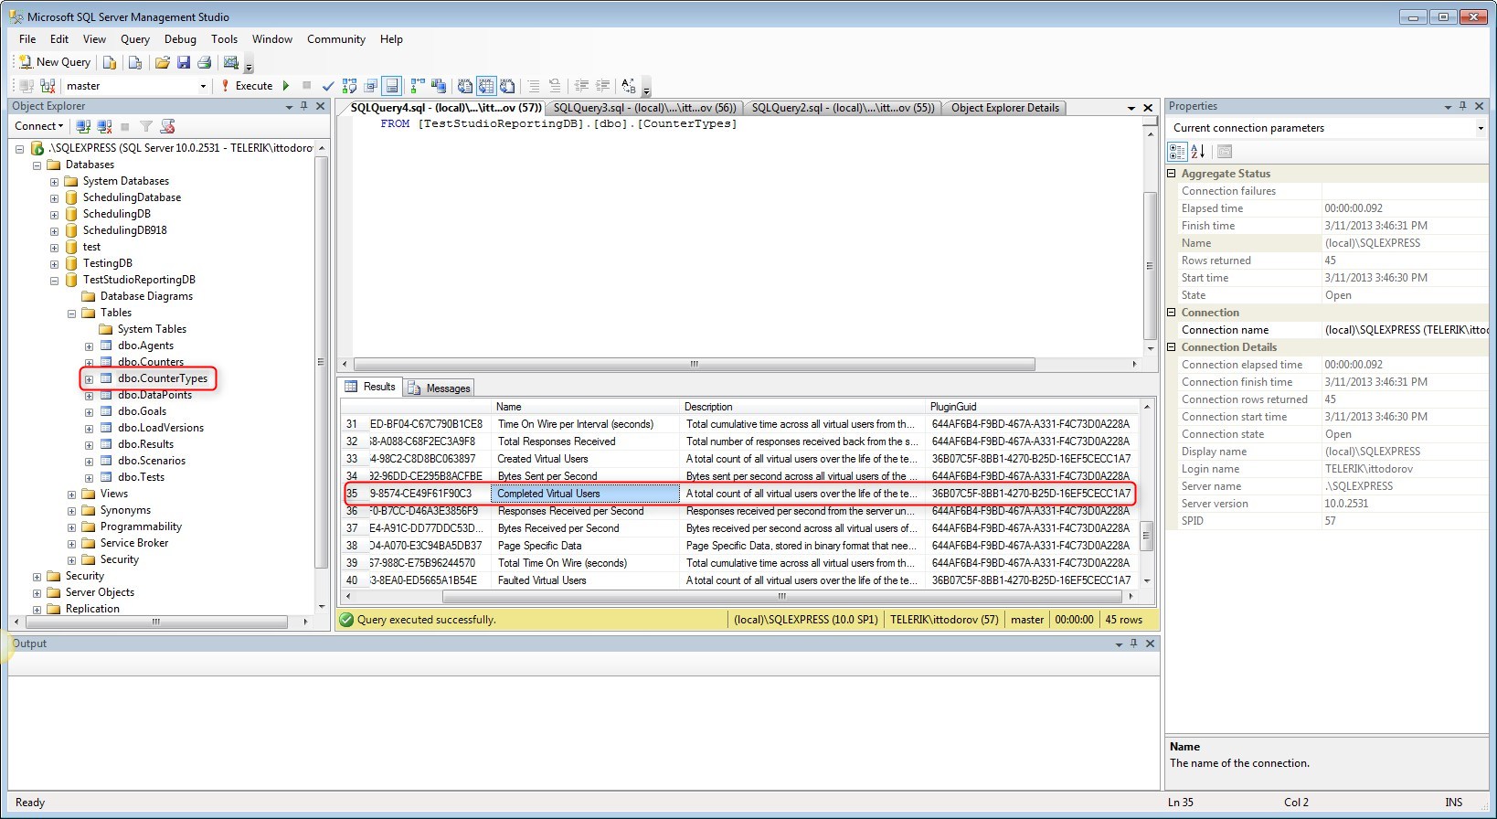Click the Comment Out Selected Lines icon
The height and width of the screenshot is (819, 1497).
click(535, 86)
